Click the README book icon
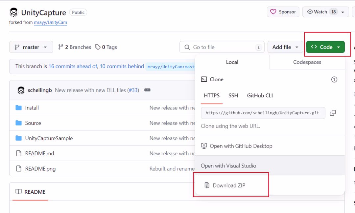Viewport: 355px width, 213px height. pos(18,192)
